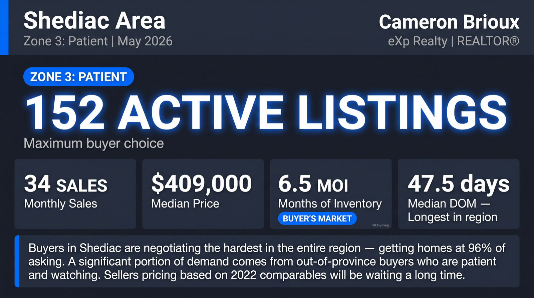
Task: Click the @bloymerg watermark text
Action: pos(380,225)
